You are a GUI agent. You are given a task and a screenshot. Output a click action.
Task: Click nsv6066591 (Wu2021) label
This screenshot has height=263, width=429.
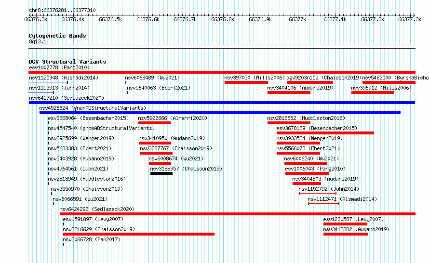point(80,199)
